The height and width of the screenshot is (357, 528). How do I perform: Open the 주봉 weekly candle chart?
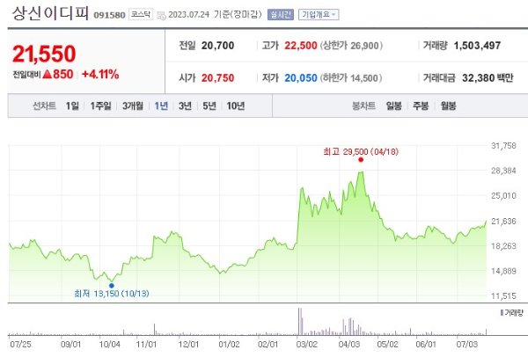(421, 106)
